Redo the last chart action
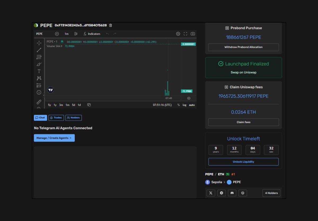Screen dimensions: 318x221 [x=115, y=34]
